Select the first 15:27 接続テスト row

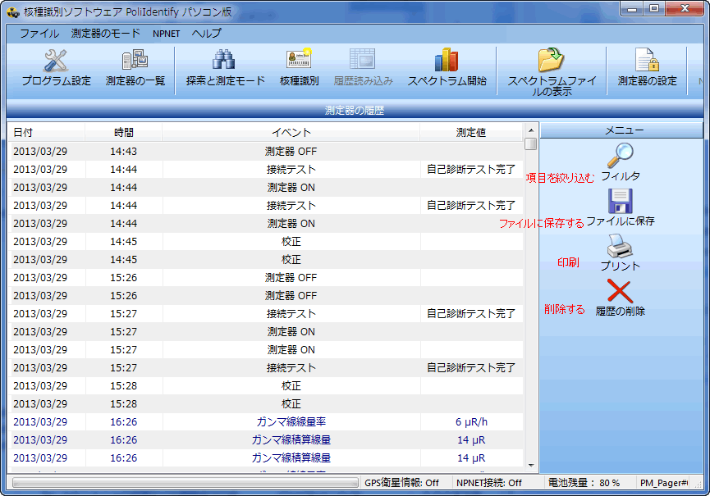click(265, 314)
